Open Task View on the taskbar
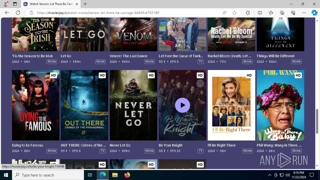The width and height of the screenshot is (320, 180). (90, 175)
